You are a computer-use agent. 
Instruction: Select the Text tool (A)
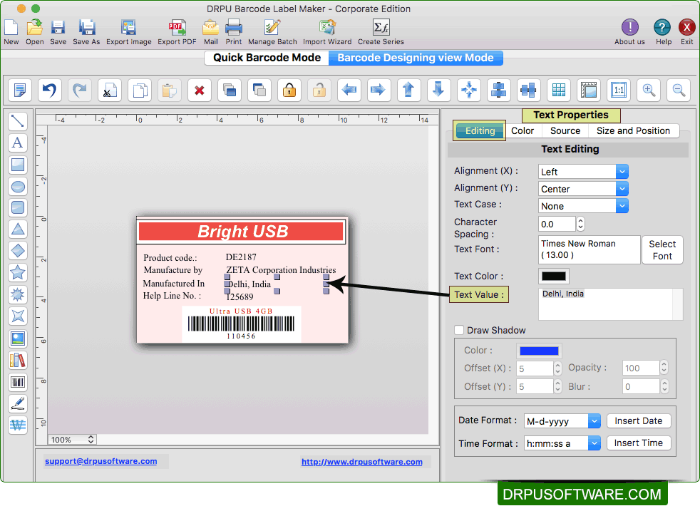point(18,143)
